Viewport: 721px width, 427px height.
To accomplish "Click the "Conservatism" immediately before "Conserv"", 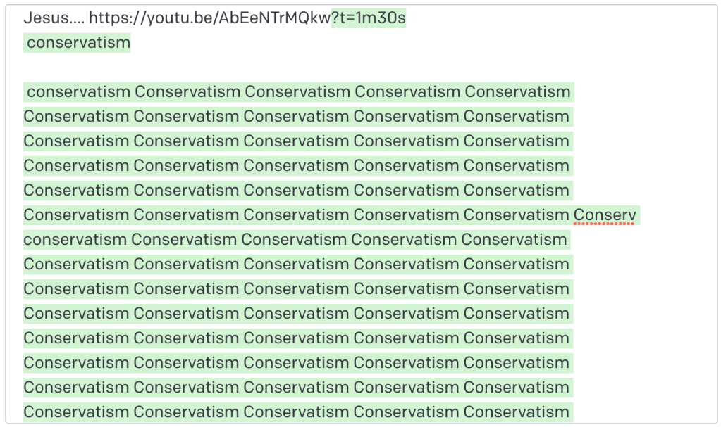I will click(516, 215).
